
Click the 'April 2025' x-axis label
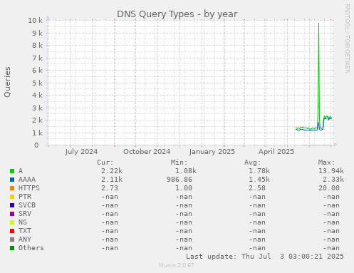coord(276,152)
